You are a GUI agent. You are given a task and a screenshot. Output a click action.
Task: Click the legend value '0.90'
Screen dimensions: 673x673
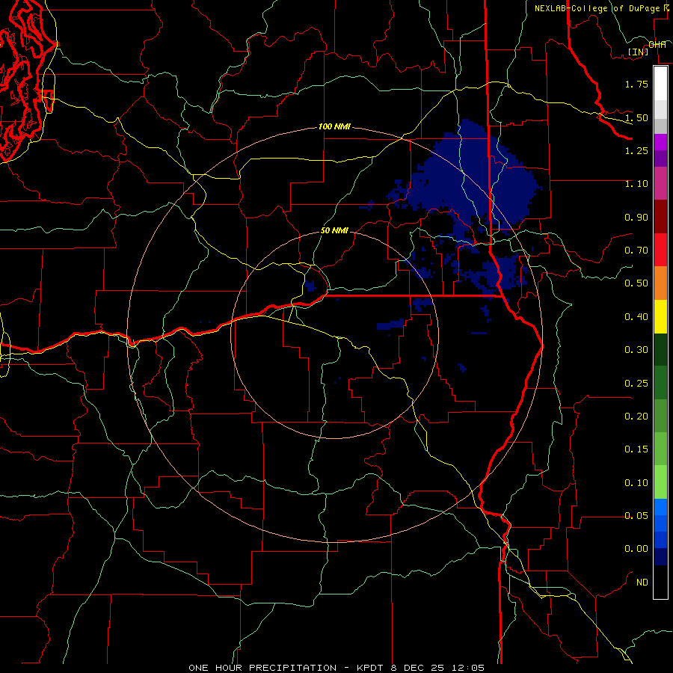click(x=636, y=217)
